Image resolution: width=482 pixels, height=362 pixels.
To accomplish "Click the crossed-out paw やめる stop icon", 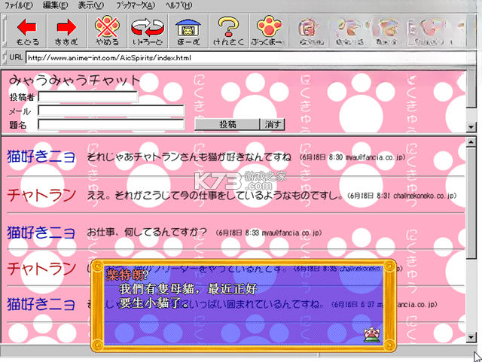I will (107, 32).
